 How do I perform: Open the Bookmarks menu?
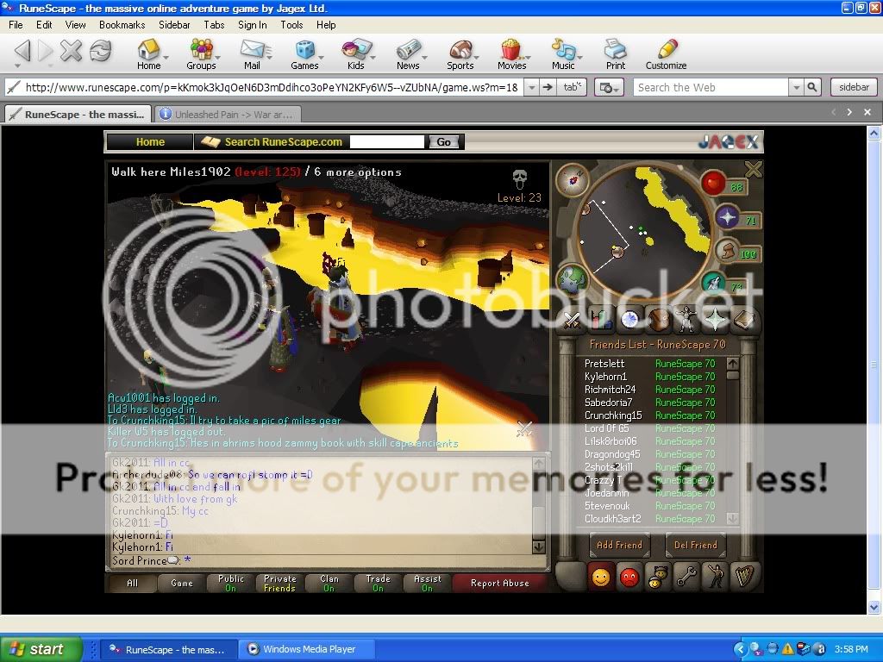(x=122, y=25)
